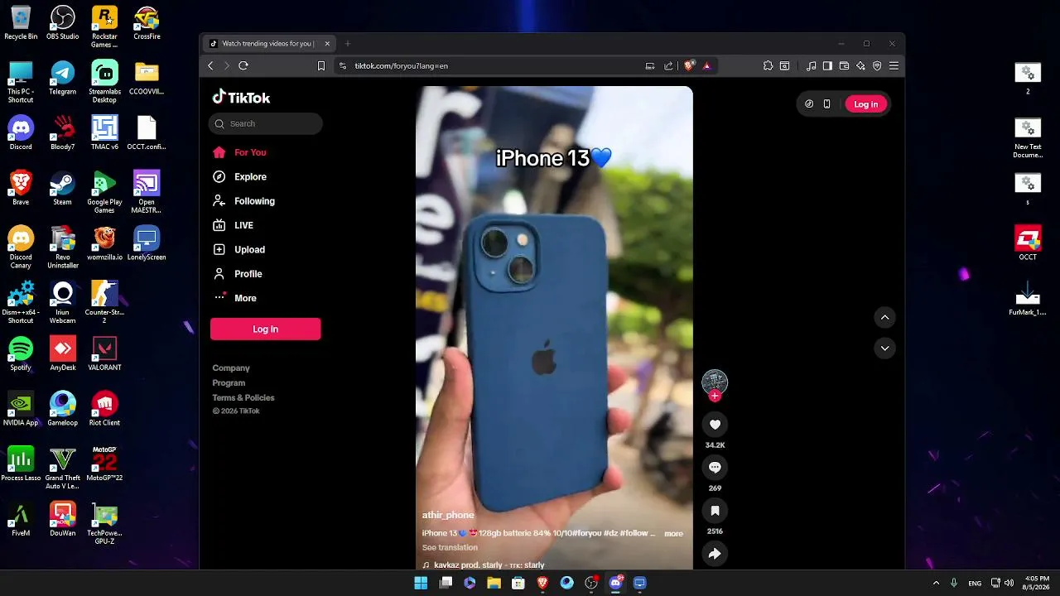The image size is (1060, 596).
Task: Open File Explorer from the taskbar
Action: [494, 583]
